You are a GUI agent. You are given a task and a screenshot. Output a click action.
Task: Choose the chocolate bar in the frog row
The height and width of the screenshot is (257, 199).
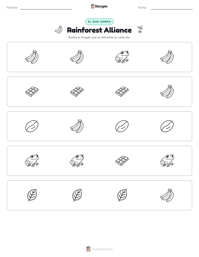tap(122, 161)
